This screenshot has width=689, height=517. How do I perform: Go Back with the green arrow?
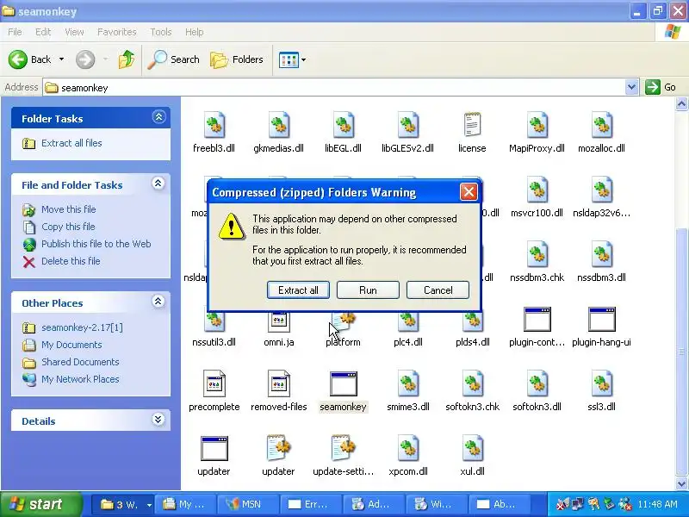[x=30, y=59]
